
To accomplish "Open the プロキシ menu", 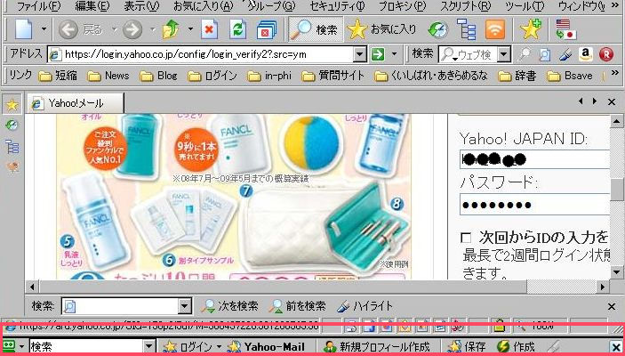I will (402, 6).
